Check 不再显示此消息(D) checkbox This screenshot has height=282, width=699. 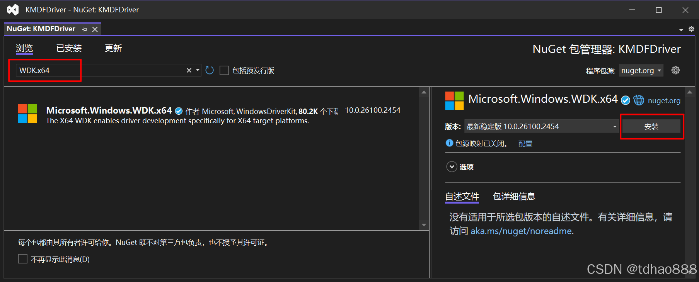[23, 259]
